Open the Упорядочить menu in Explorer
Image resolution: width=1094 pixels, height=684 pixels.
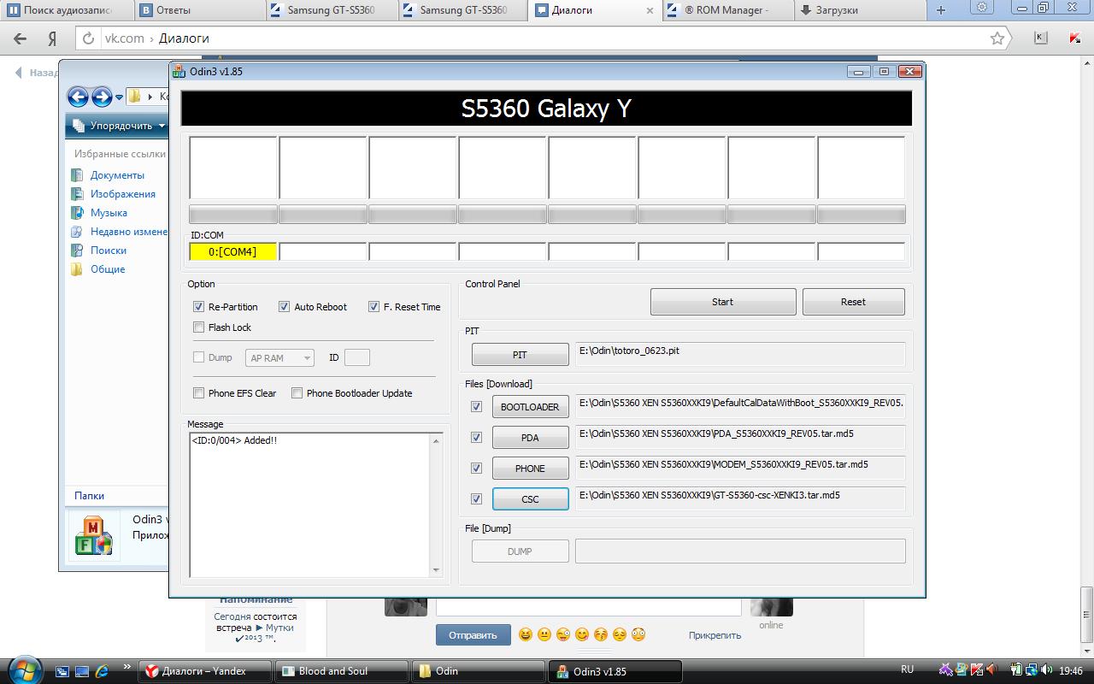[x=118, y=126]
